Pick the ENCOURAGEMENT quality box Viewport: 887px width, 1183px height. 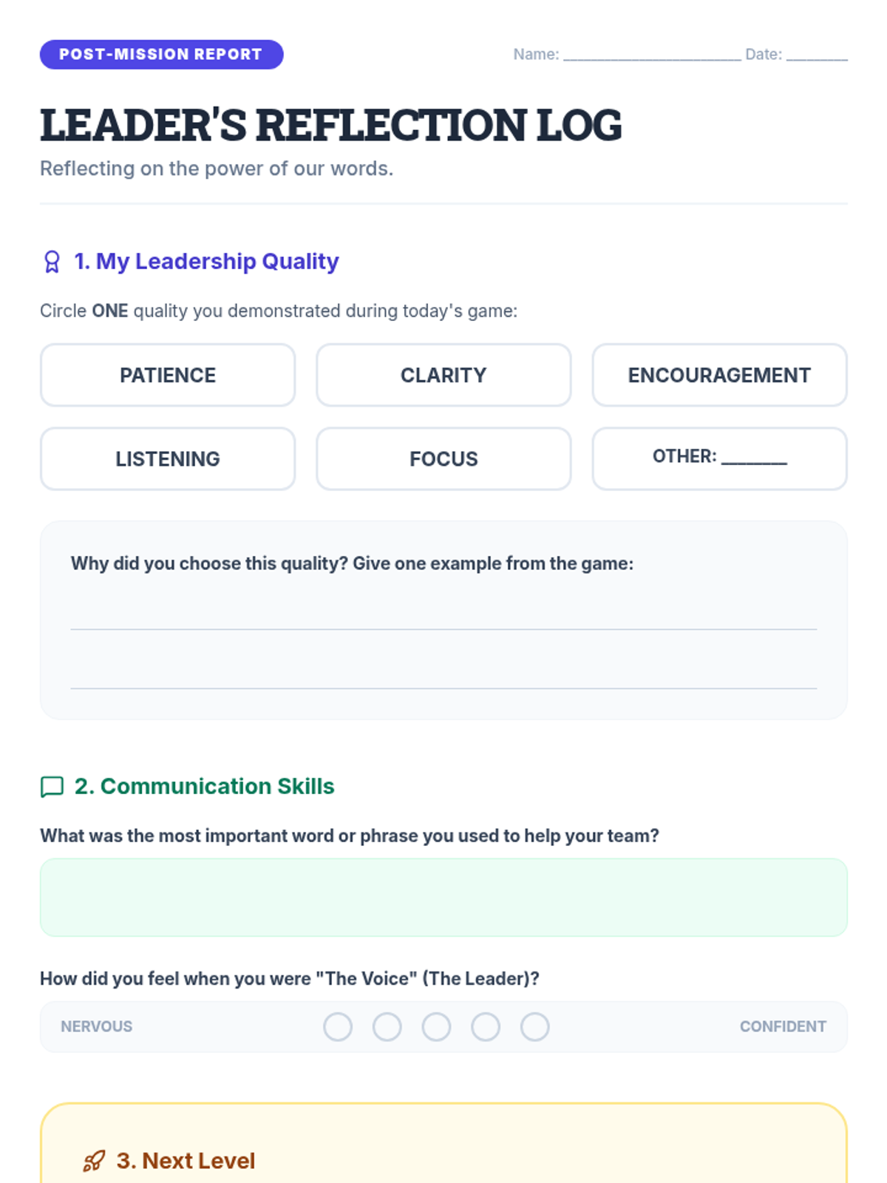click(719, 375)
